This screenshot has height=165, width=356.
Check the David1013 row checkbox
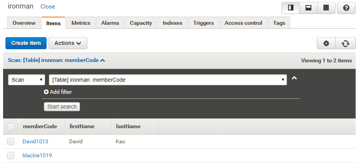click(11, 141)
